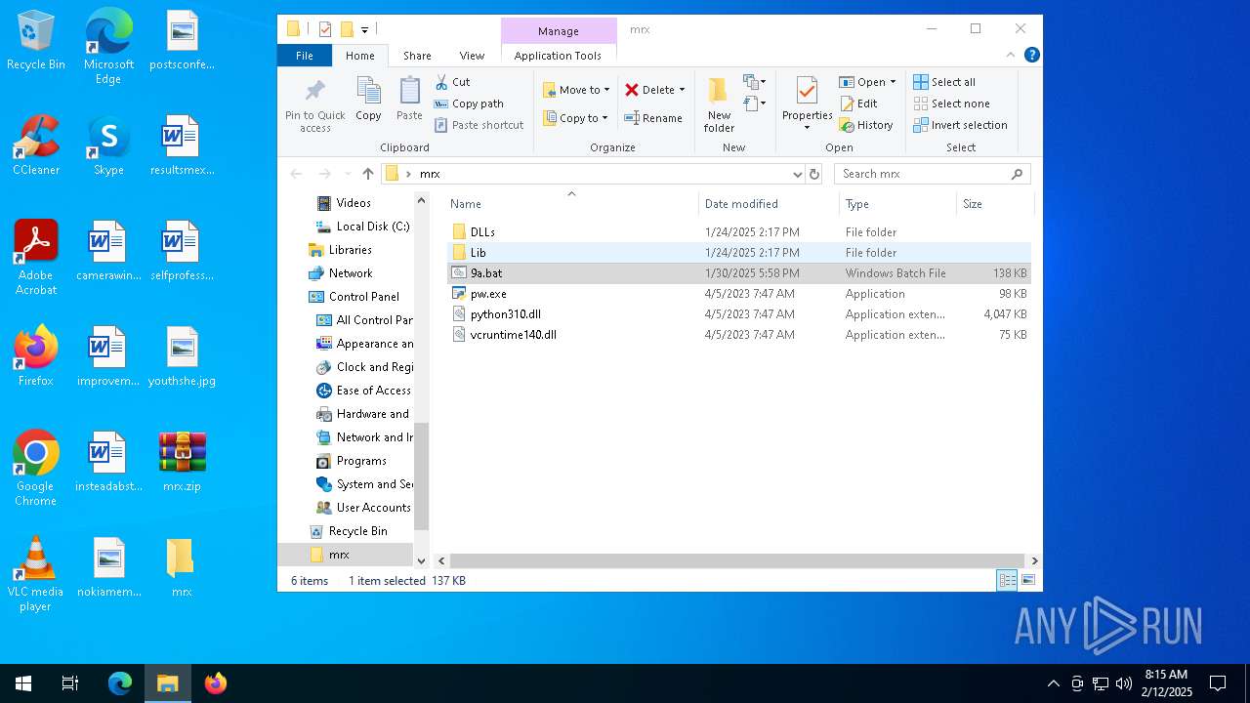Create a New folder

[x=719, y=104]
